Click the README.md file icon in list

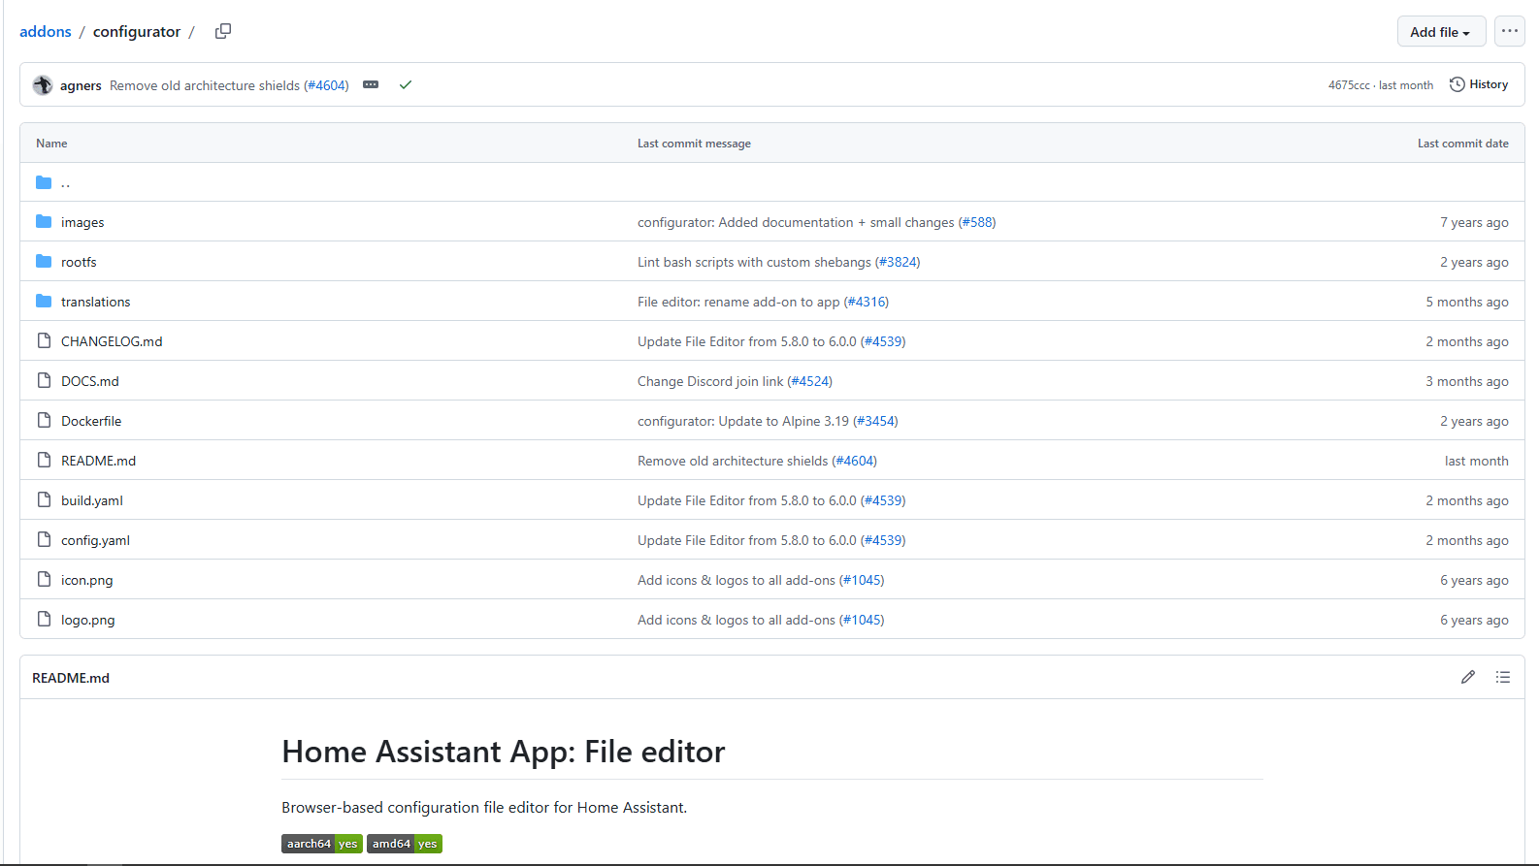[44, 460]
